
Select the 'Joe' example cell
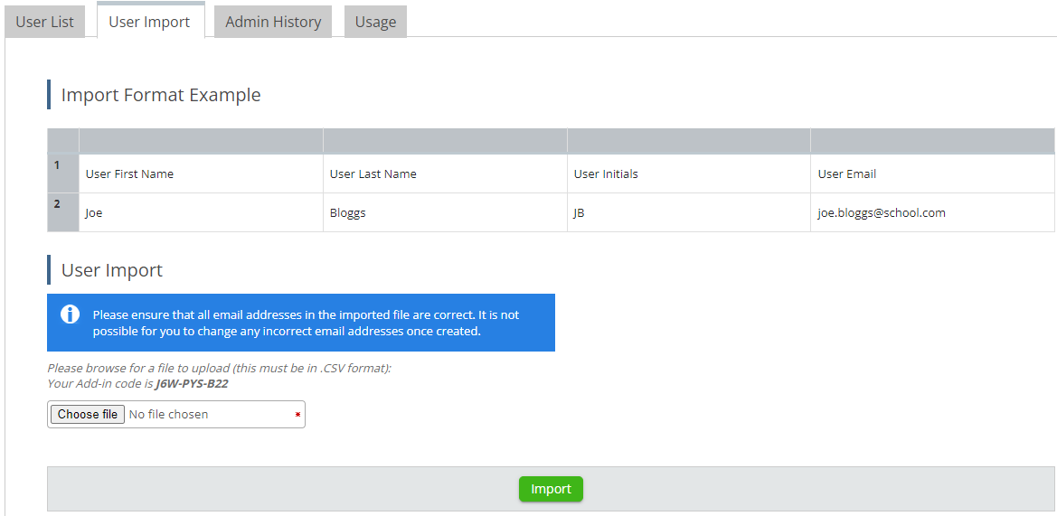coord(201,213)
